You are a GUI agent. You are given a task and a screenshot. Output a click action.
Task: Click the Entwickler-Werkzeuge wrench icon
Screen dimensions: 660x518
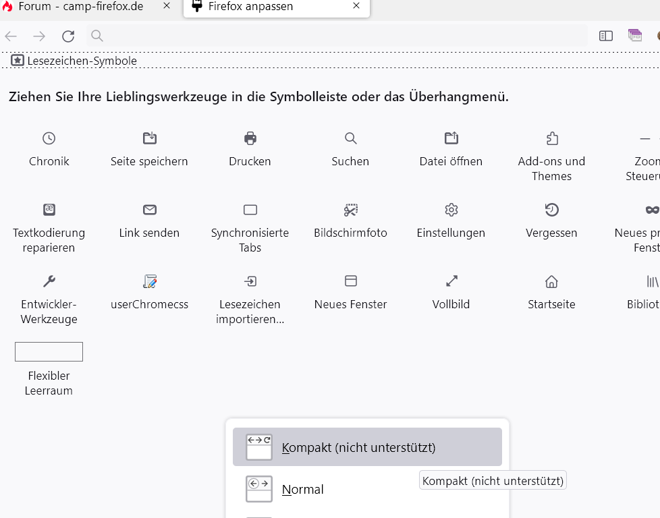pyautogui.click(x=49, y=281)
